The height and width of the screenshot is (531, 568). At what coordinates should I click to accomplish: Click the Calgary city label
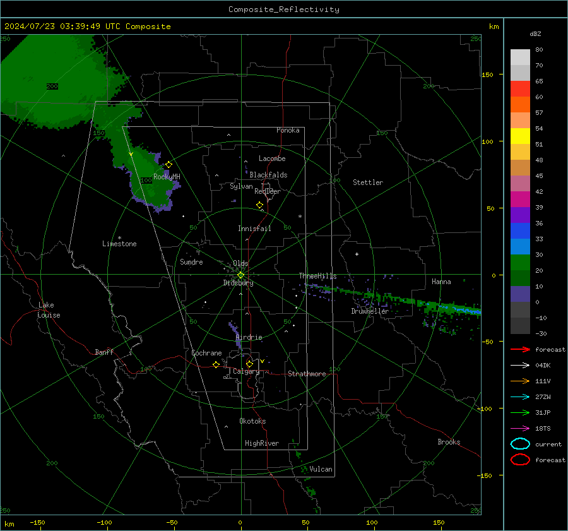tap(246, 371)
